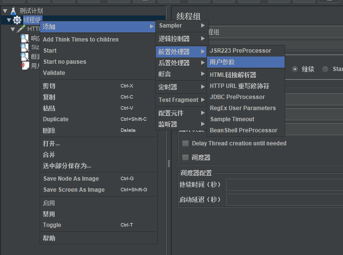Open 帮助 from the context menu
The width and height of the screenshot is (343, 255).
pyautogui.click(x=98, y=238)
